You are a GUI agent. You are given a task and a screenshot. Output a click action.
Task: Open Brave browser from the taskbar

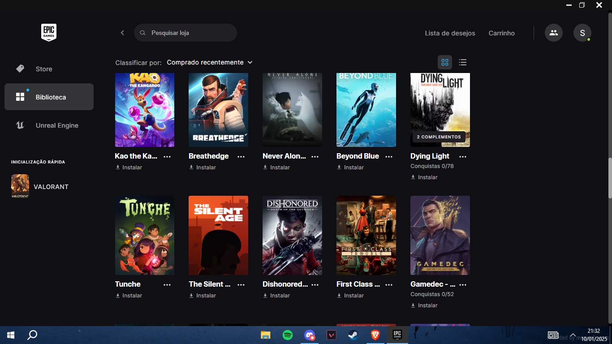(x=375, y=335)
